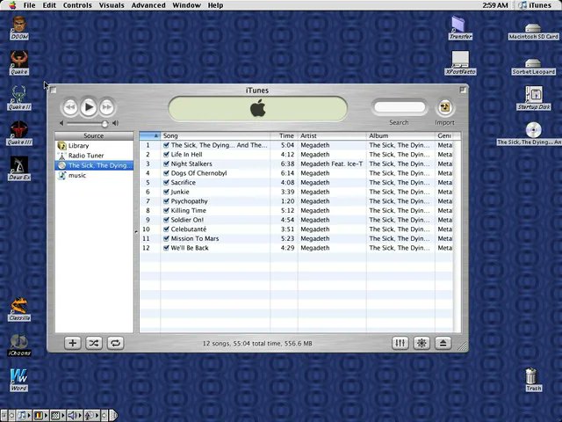Uncheck the We'll Be Back checkbox
The image size is (562, 422).
coord(166,248)
